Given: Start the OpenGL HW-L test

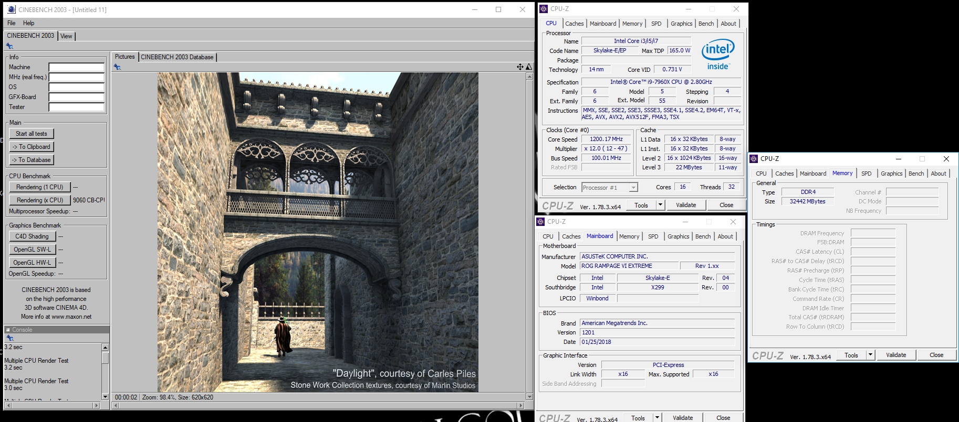Looking at the screenshot, I should (x=32, y=263).
